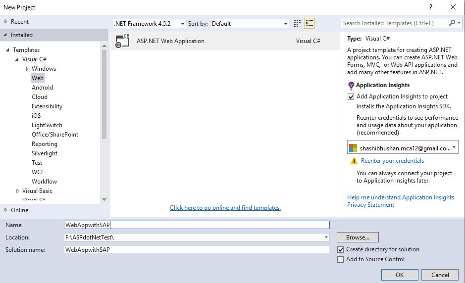The height and width of the screenshot is (283, 465).
Task: Click the Browse... button
Action: click(358, 237)
